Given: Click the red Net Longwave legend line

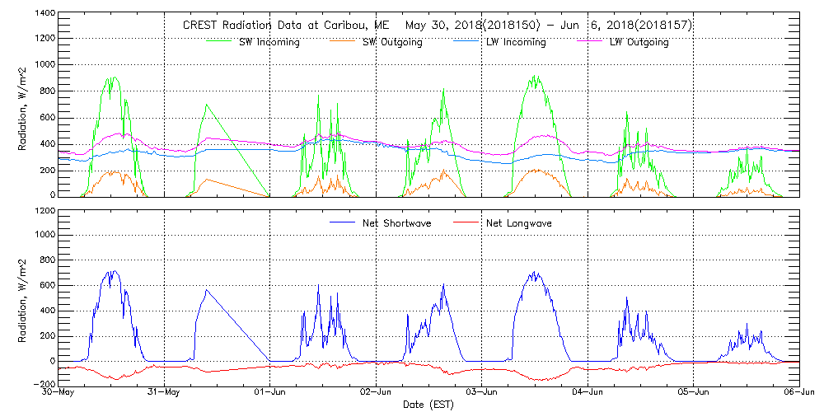Looking at the screenshot, I should point(466,222).
